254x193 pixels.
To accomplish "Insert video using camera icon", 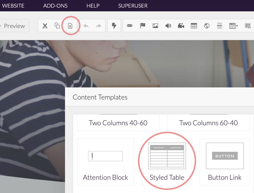I will (x=181, y=26).
